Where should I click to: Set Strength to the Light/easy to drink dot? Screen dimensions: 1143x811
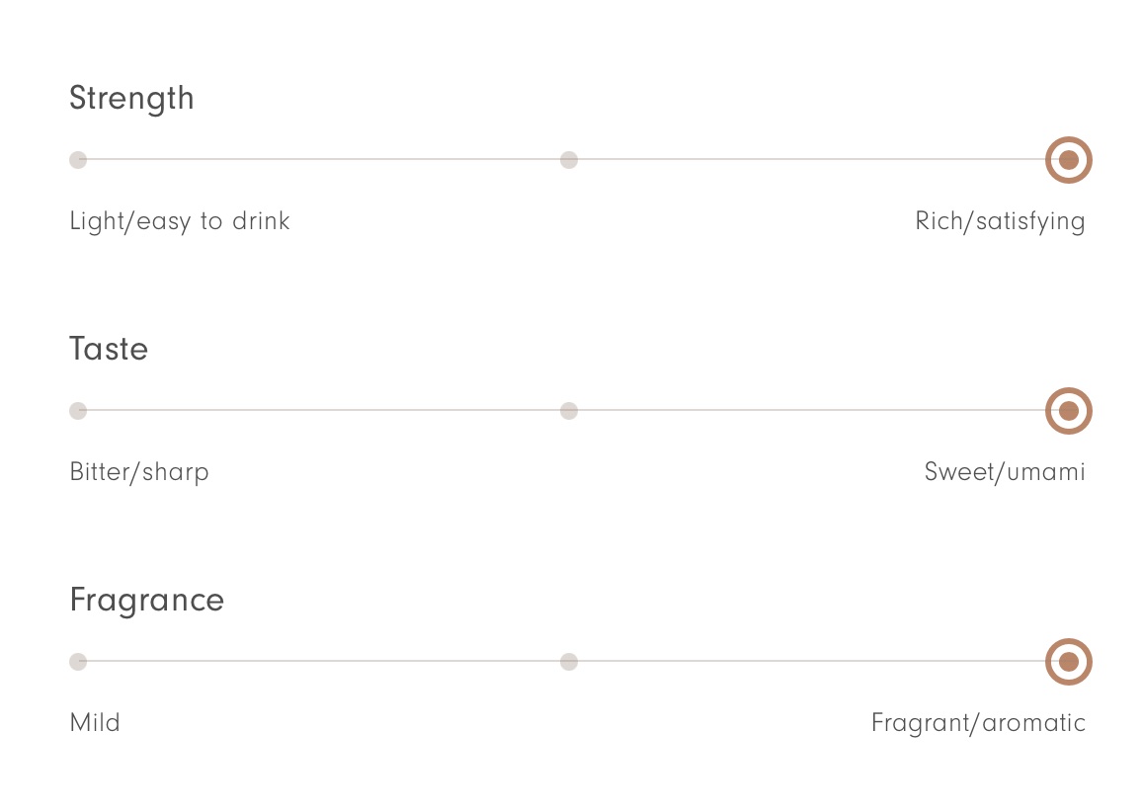(78, 160)
